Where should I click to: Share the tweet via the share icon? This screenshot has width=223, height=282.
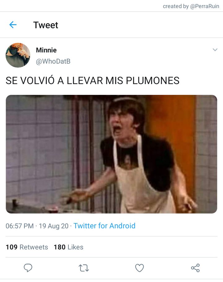(x=195, y=268)
